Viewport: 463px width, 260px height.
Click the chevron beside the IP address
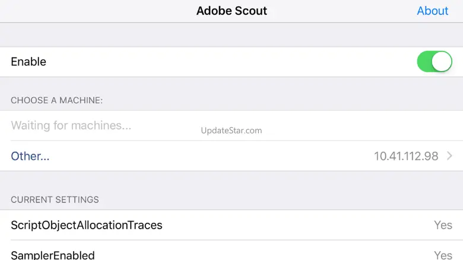450,156
